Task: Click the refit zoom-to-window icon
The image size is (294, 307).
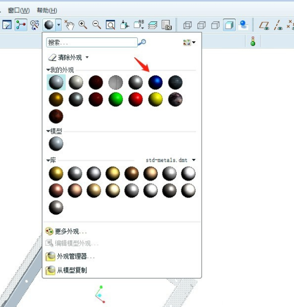Action: pos(110,25)
